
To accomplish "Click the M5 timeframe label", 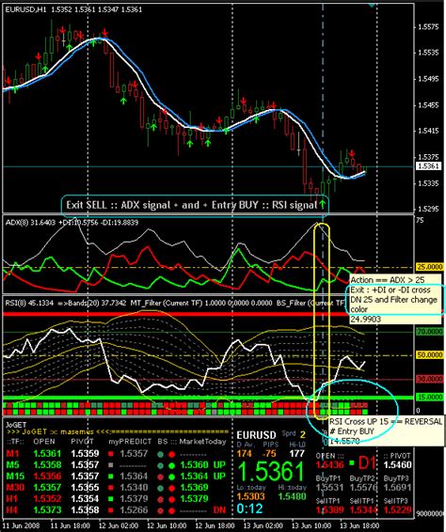I will click(x=13, y=465).
